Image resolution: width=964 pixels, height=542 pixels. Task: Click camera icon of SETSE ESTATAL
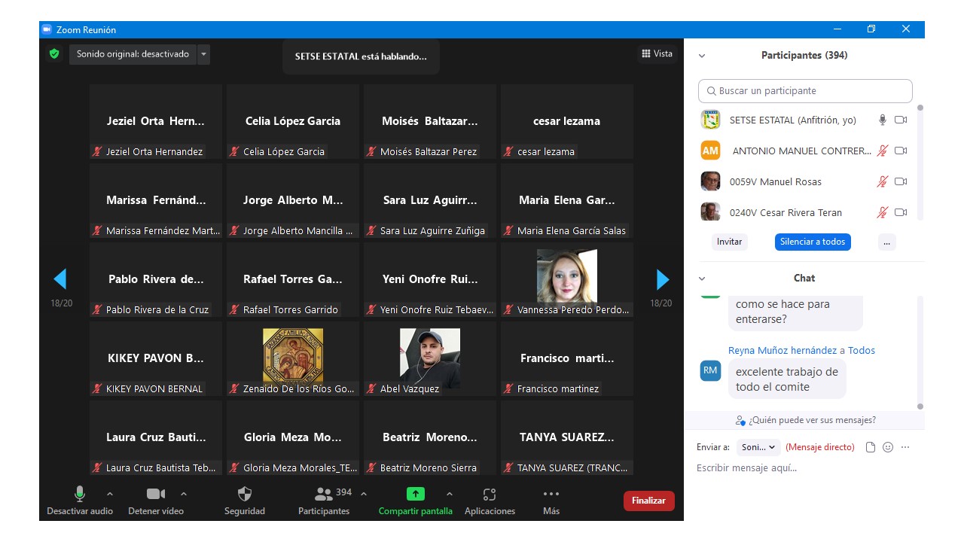(901, 120)
